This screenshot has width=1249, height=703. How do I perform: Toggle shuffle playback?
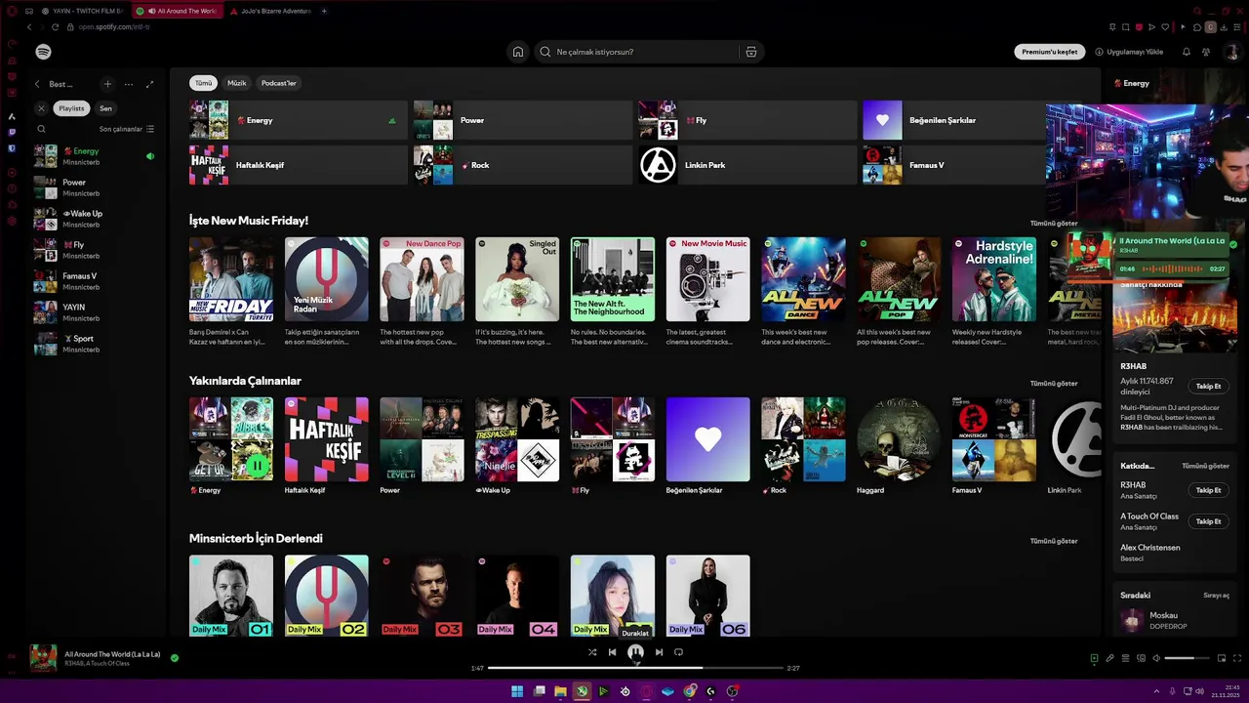pos(592,652)
